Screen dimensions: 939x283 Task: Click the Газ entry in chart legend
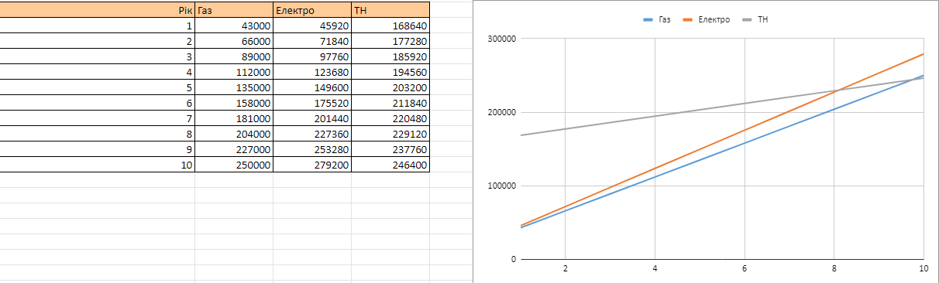(657, 19)
